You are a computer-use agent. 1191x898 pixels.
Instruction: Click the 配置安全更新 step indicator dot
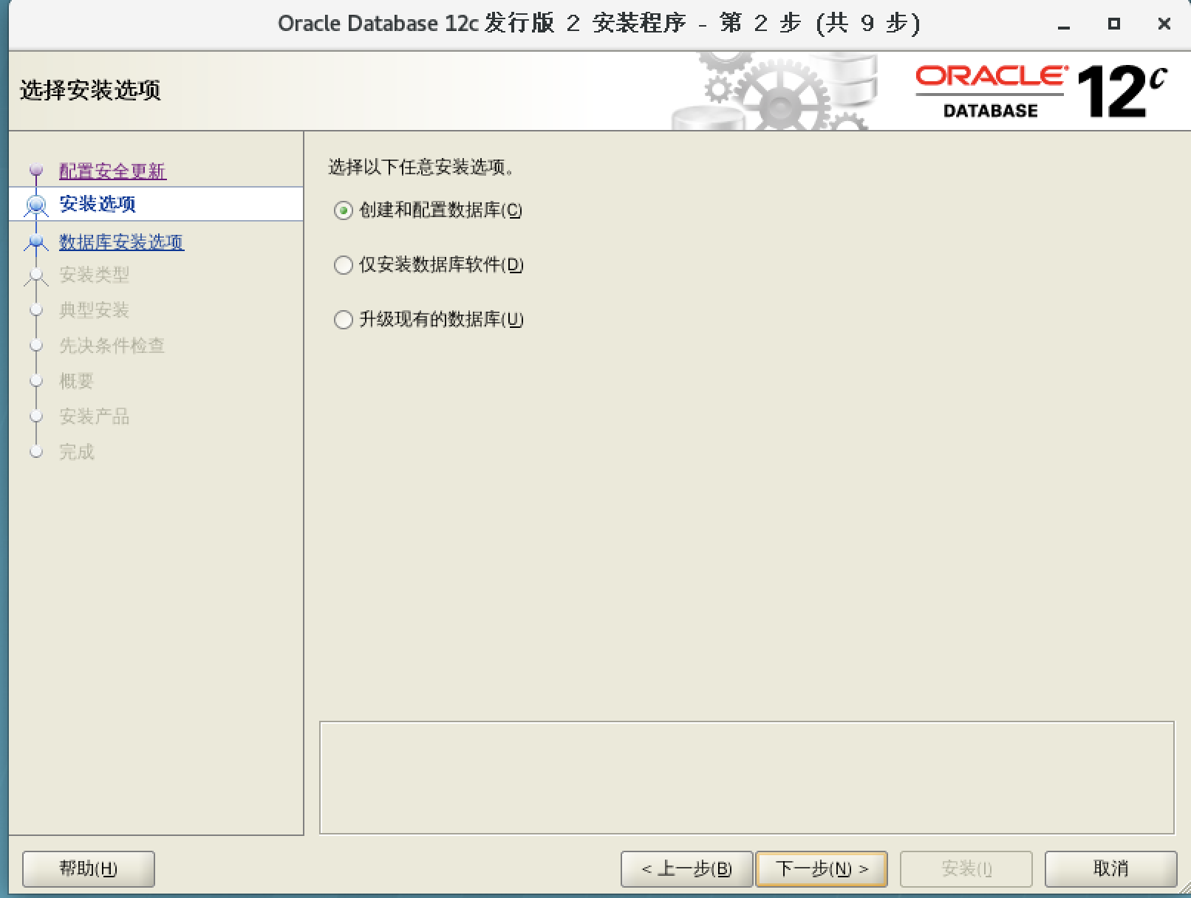[x=35, y=170]
